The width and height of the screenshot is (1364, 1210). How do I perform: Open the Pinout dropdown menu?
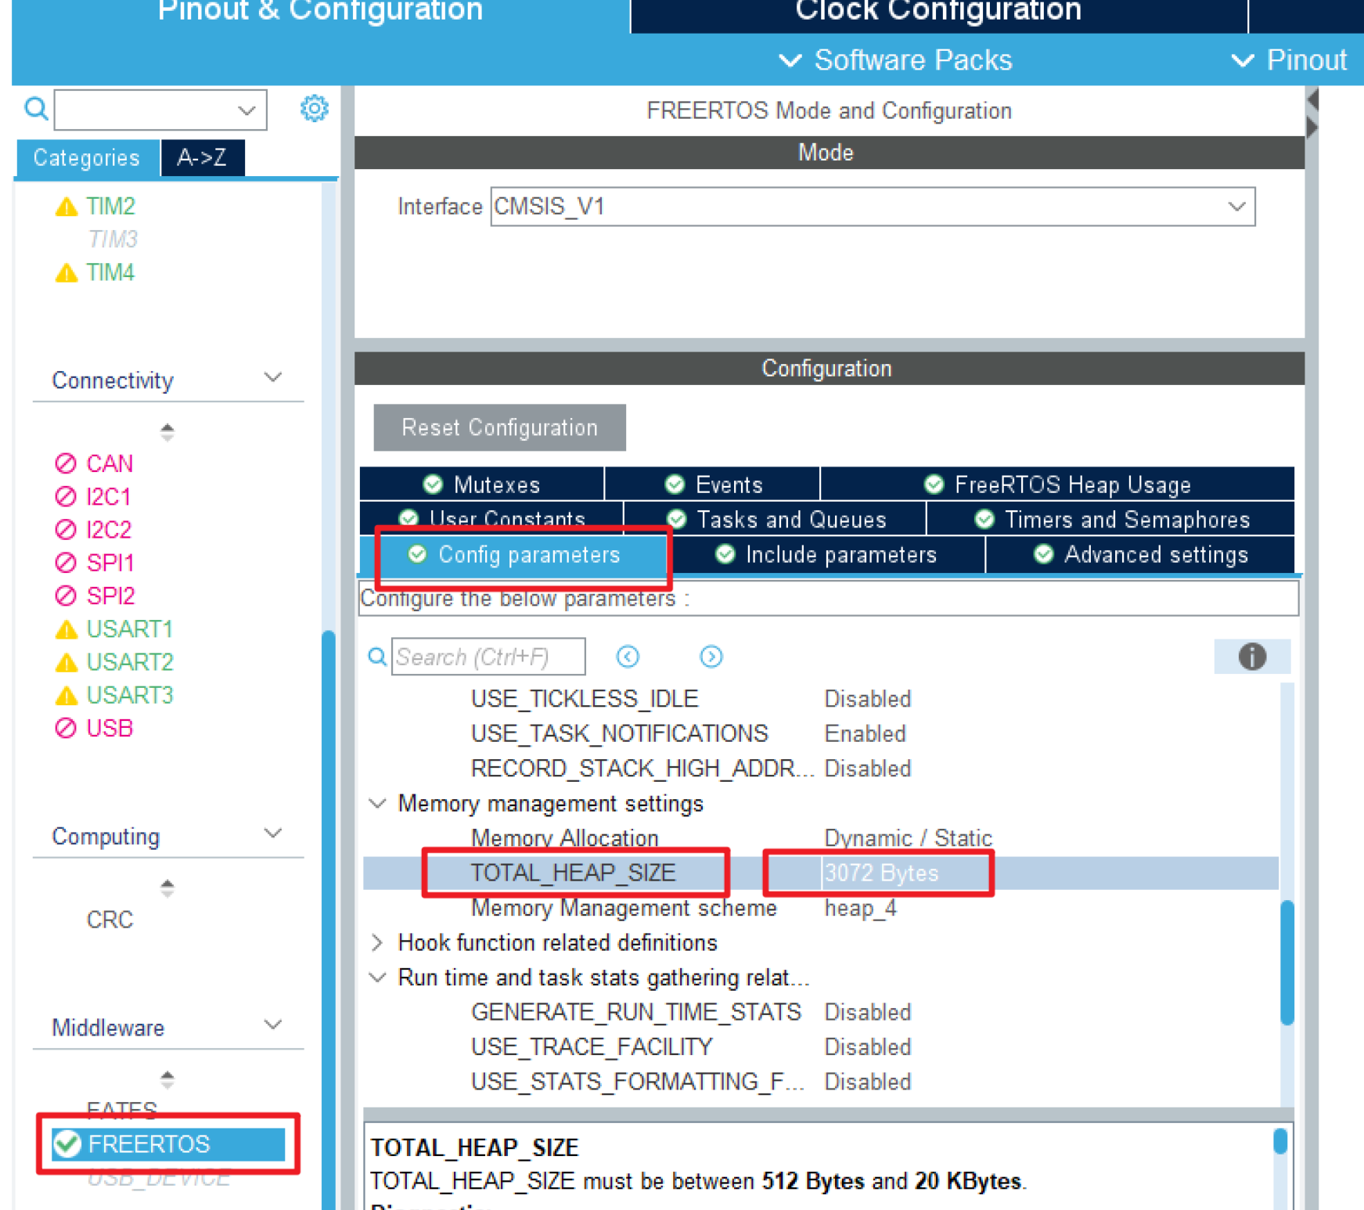pyautogui.click(x=1289, y=60)
